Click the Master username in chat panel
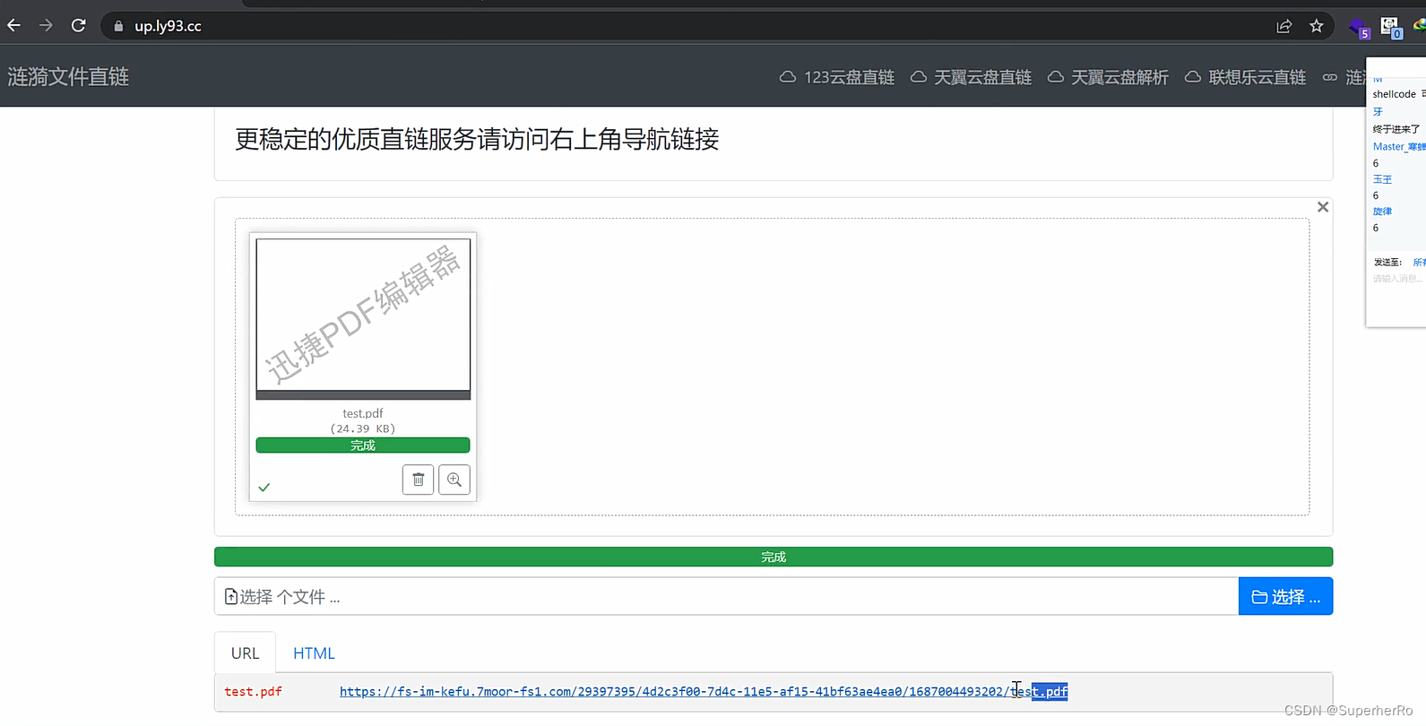The width and height of the screenshot is (1426, 726). (1398, 146)
